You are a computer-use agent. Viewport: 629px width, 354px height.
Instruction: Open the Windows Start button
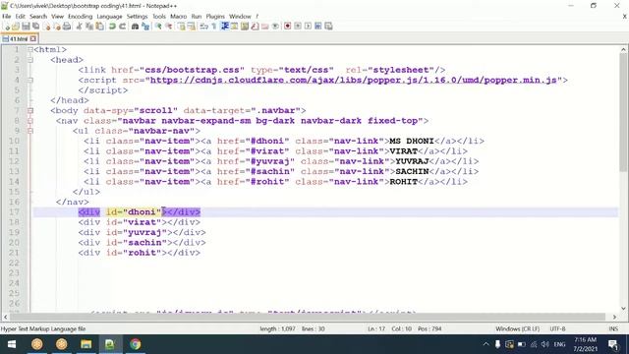(x=12, y=344)
